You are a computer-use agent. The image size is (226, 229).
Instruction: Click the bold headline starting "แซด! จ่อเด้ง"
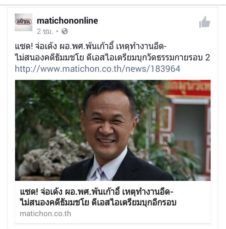click(98, 197)
